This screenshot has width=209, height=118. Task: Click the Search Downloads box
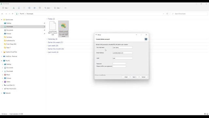[189, 14]
